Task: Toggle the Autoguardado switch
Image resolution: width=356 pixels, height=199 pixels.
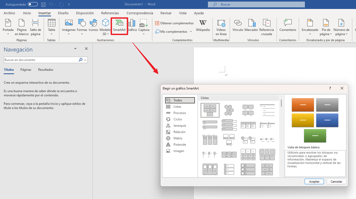Action: (33, 4)
